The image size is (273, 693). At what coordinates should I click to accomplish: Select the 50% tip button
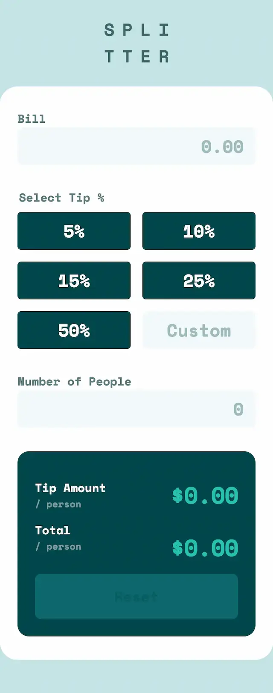tap(74, 330)
